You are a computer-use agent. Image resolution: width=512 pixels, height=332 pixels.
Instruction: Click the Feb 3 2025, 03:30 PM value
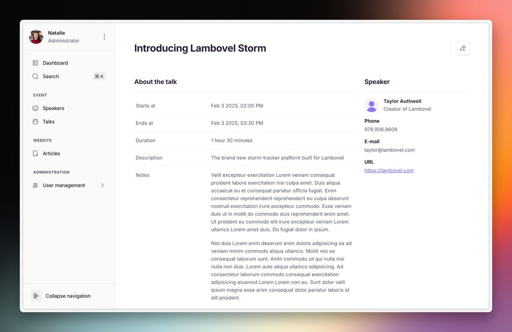pyautogui.click(x=237, y=123)
